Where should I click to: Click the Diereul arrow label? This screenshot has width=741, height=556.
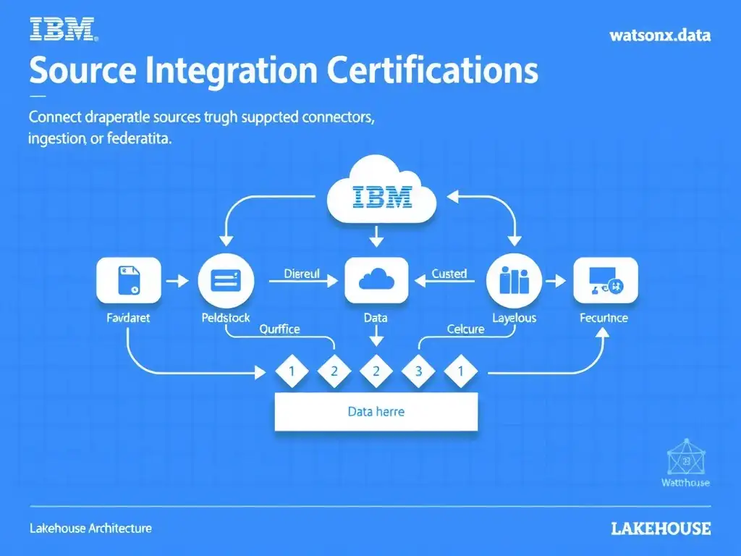(302, 274)
